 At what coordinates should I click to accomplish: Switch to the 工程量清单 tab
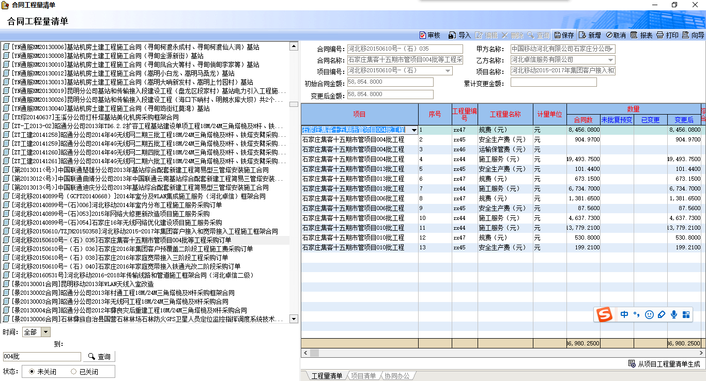(x=327, y=376)
